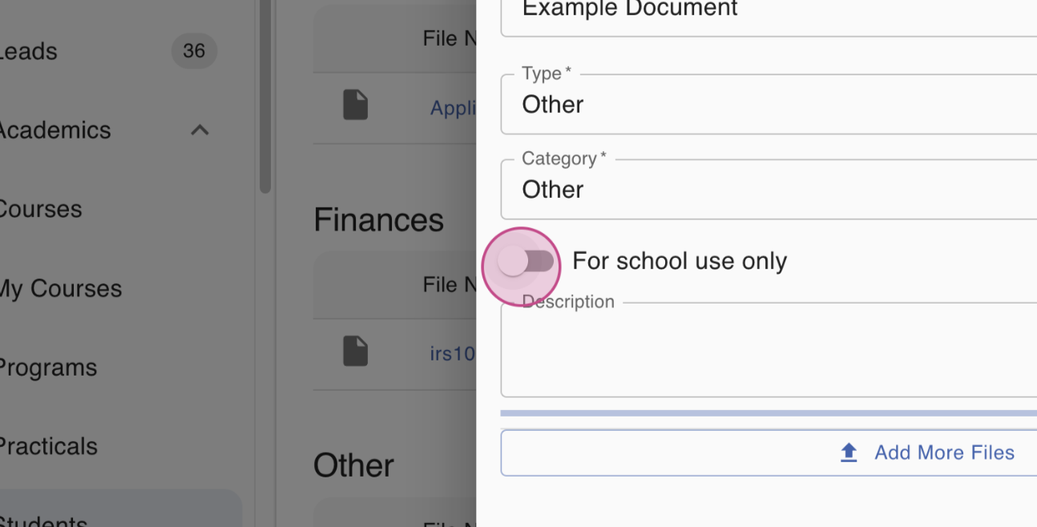Screen dimensions: 1037x527
Task: Collapse the Academics section chevron
Action: coord(200,130)
